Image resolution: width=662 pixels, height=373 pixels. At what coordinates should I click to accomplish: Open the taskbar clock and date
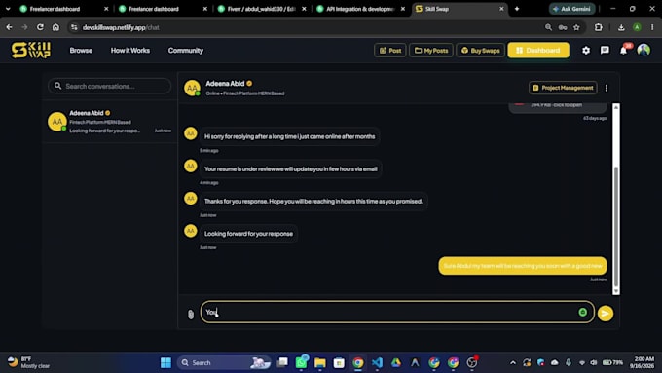(642, 362)
